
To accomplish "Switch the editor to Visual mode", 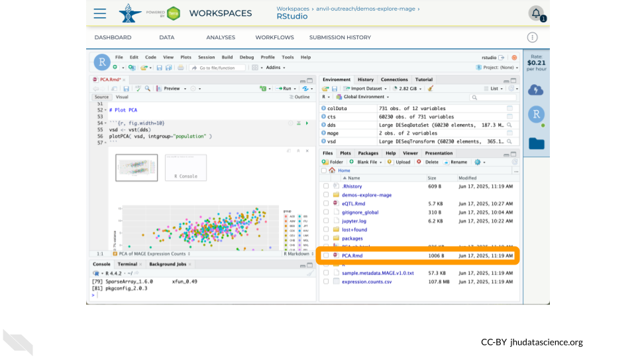I will tap(122, 97).
